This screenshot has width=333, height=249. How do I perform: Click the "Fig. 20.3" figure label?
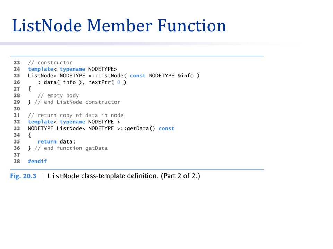[23, 176]
